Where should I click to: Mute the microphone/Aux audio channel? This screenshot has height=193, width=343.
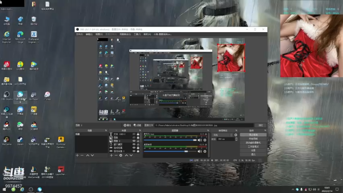coord(200,140)
